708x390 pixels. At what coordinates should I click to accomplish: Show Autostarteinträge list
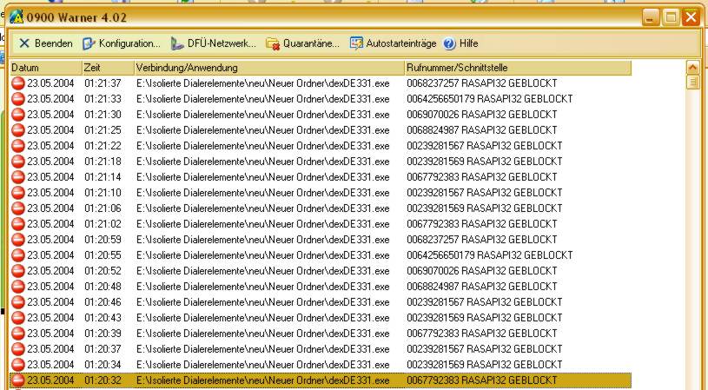pyautogui.click(x=357, y=43)
